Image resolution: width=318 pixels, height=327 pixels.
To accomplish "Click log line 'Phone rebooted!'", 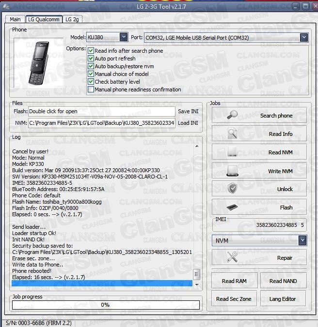I will coord(32,271).
